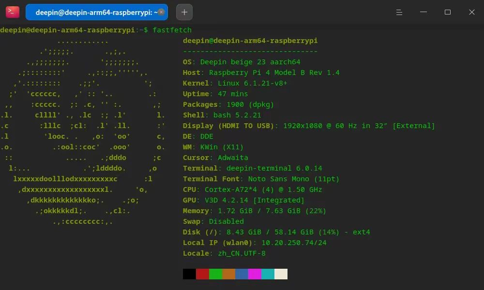The height and width of the screenshot is (290, 484).
Task: Click the typed 'fastfetch' command text
Action: [172, 30]
